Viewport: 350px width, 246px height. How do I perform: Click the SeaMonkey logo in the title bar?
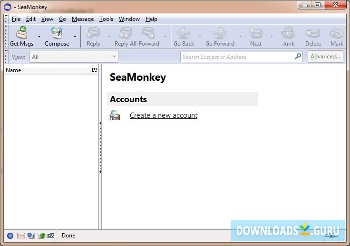[8, 7]
